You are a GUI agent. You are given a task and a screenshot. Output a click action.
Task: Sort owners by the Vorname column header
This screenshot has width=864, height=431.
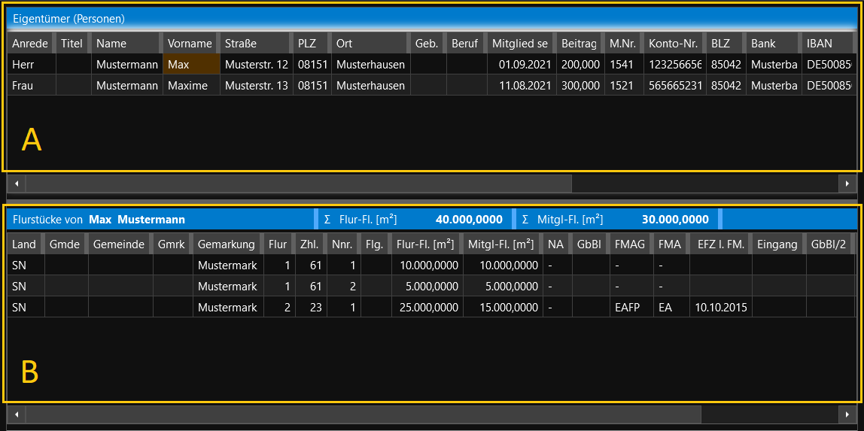190,44
